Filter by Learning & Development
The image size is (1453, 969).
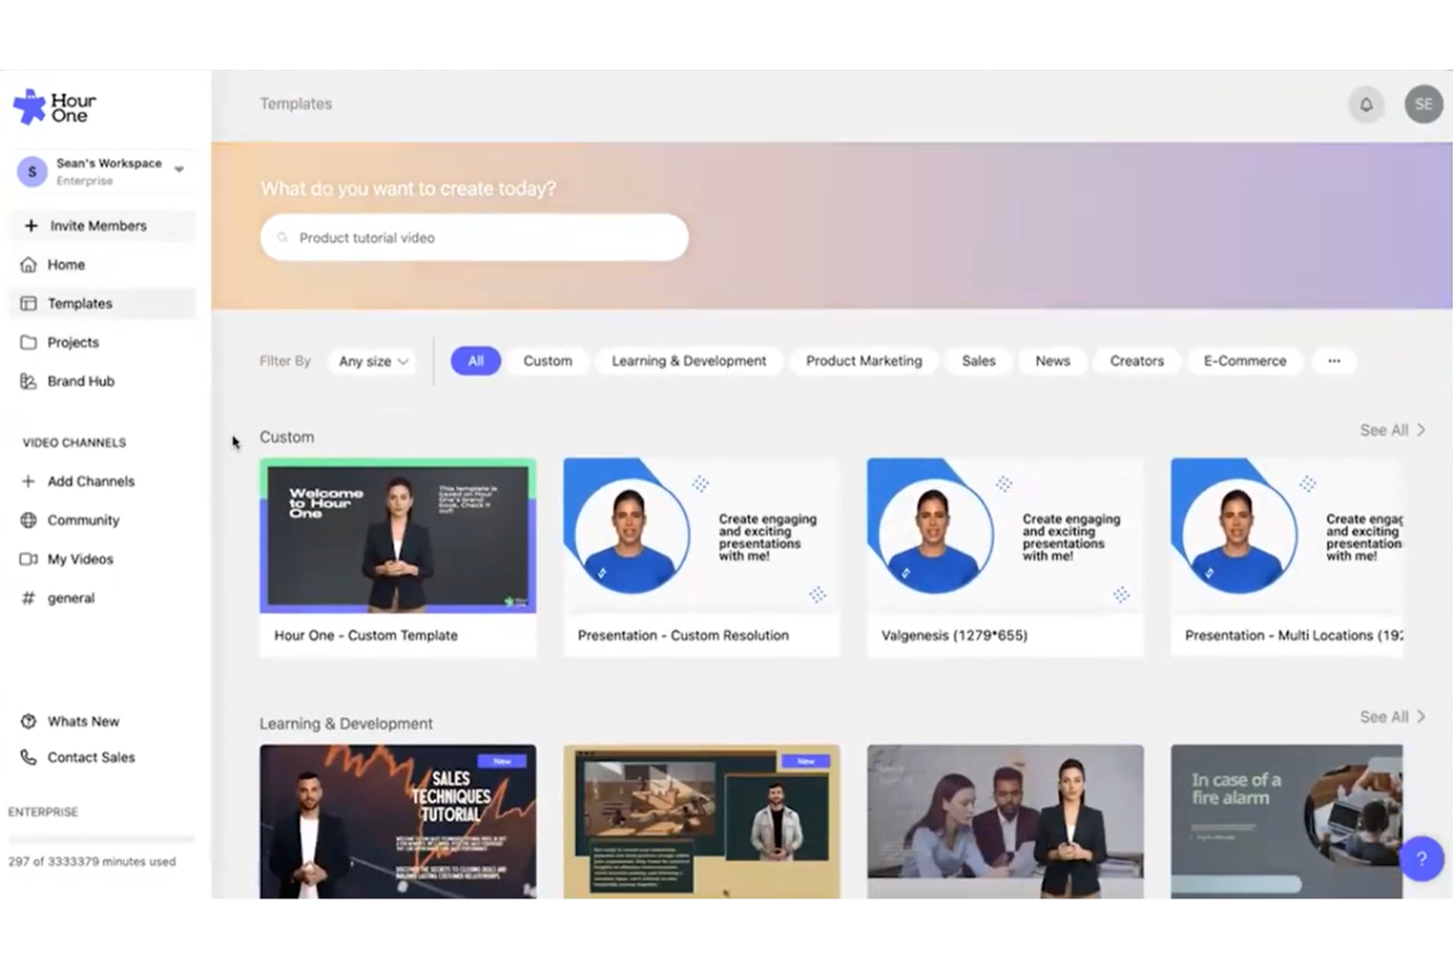pyautogui.click(x=689, y=361)
